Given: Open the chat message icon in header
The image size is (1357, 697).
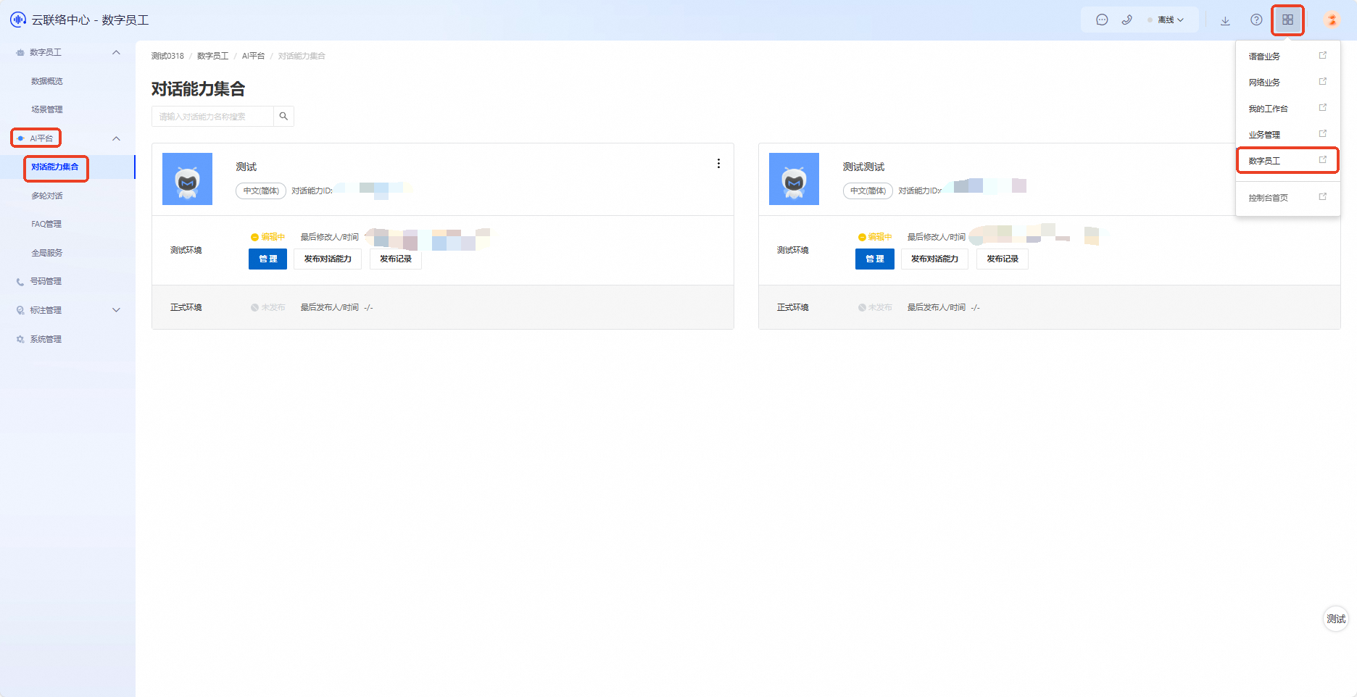Looking at the screenshot, I should [1102, 20].
